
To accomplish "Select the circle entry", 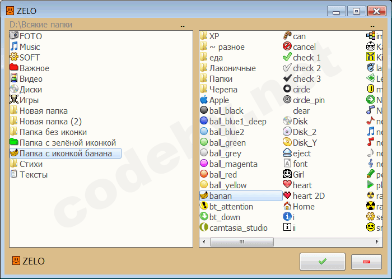I will pos(297,89).
